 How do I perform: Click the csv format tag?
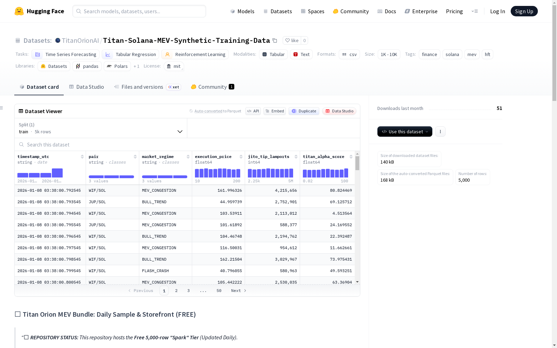(349, 54)
